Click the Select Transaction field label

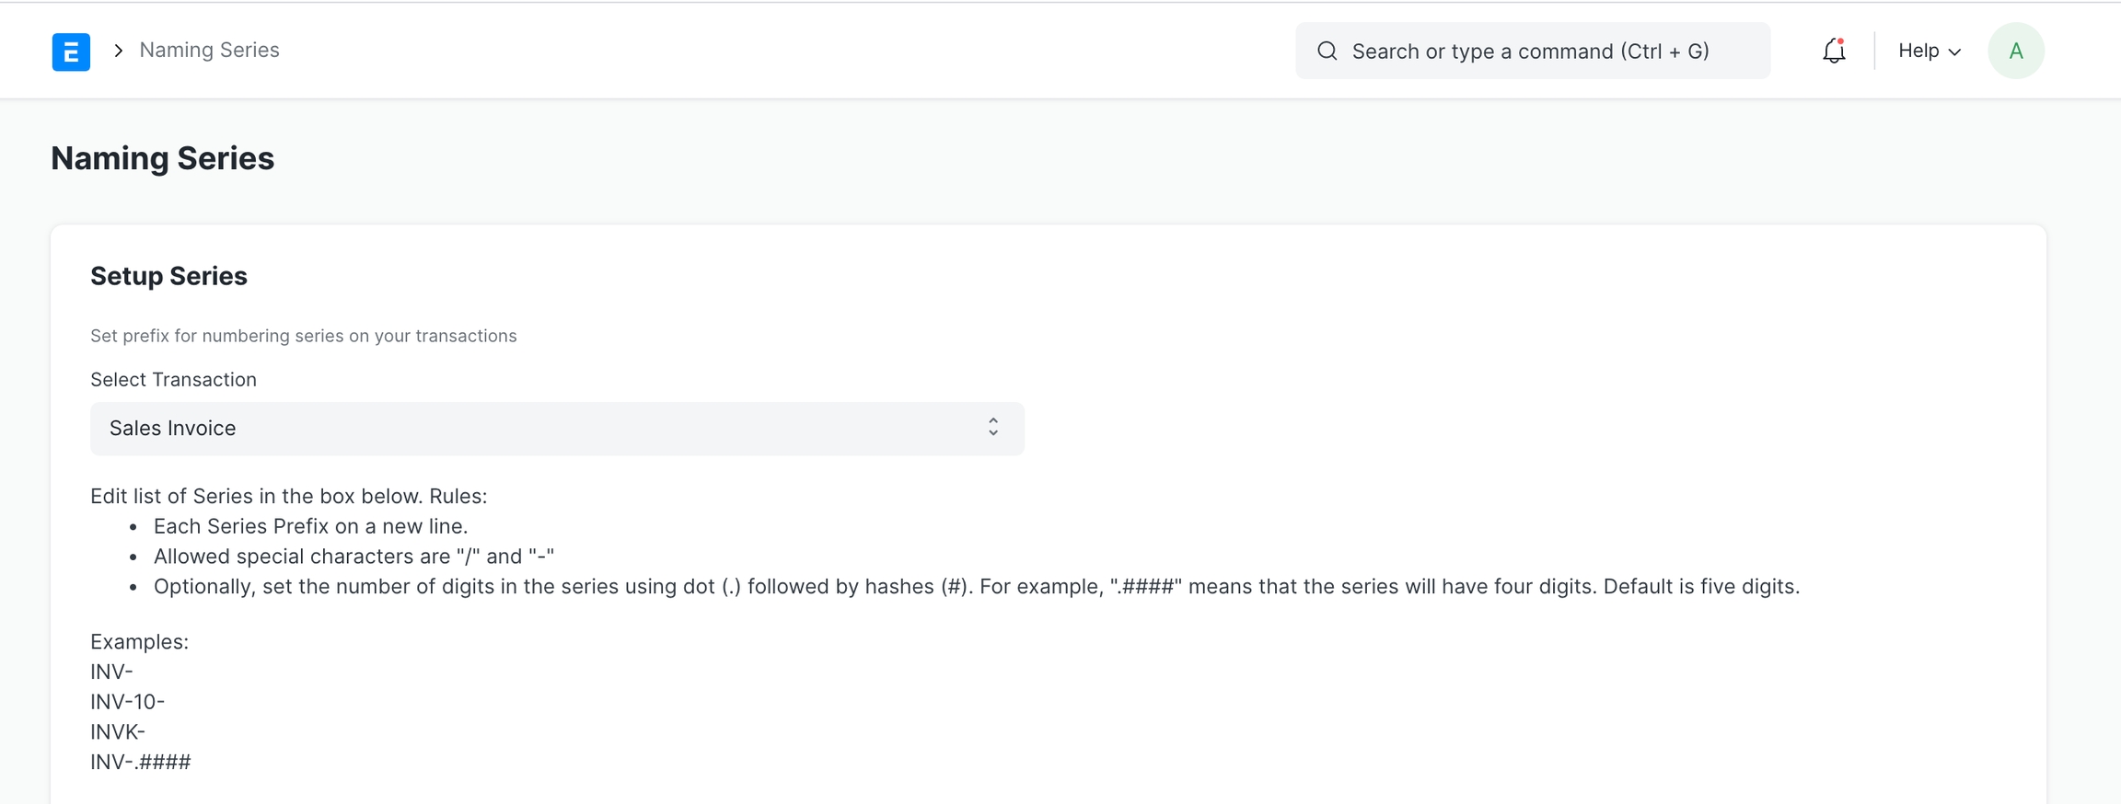173,380
